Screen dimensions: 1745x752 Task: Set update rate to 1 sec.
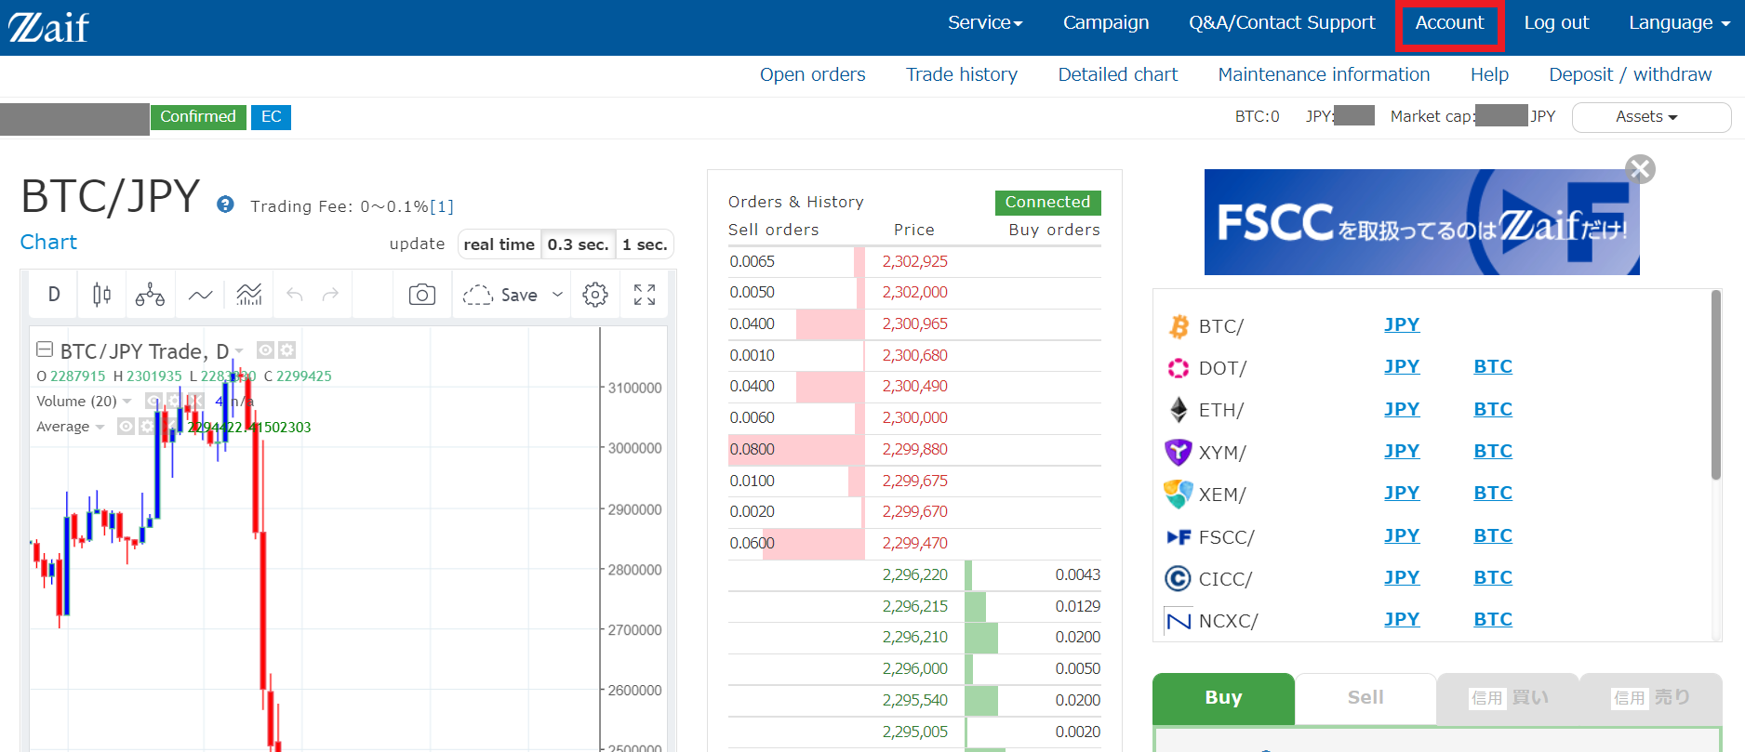point(645,244)
